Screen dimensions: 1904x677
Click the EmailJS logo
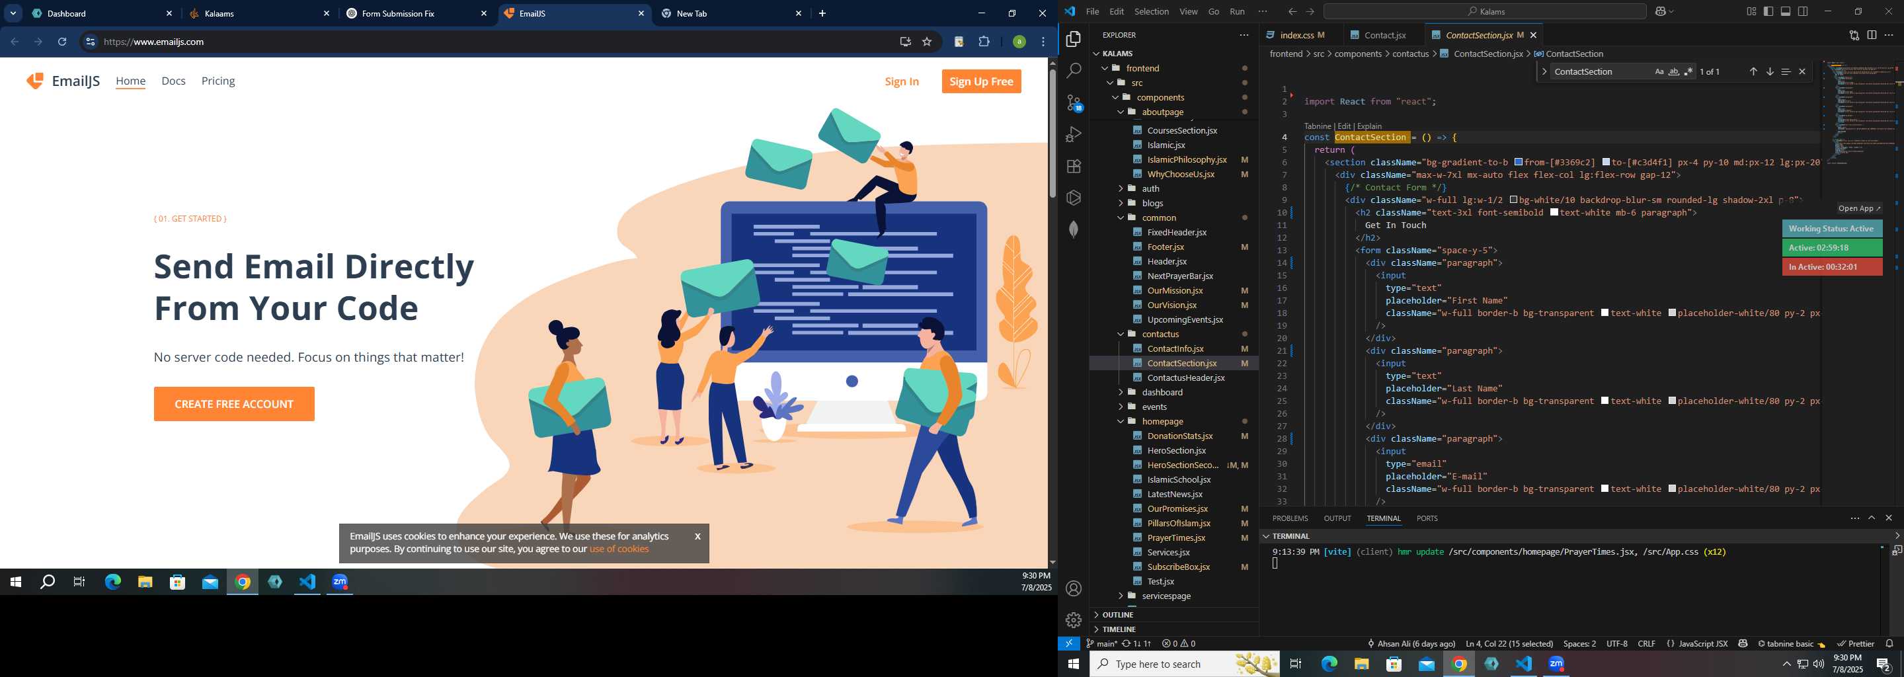tap(63, 81)
